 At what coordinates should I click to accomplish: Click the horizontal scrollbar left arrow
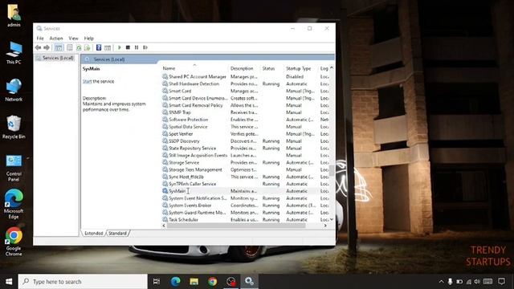click(164, 226)
